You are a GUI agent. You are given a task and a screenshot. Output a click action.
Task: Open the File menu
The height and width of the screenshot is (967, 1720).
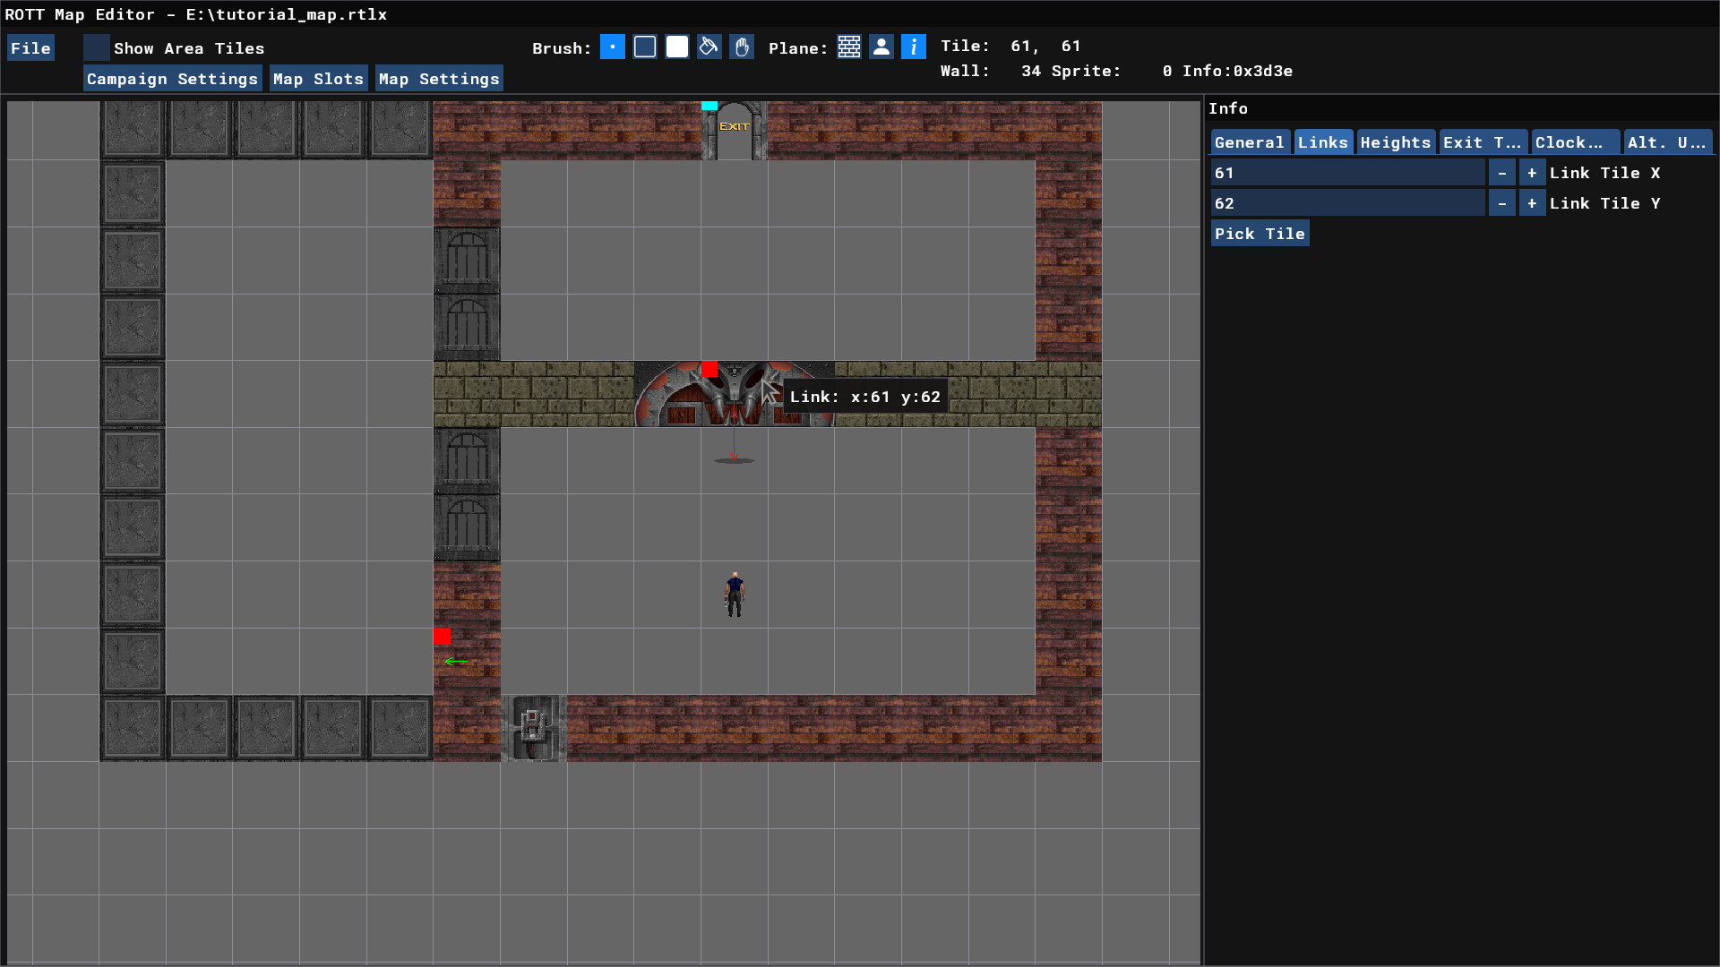(30, 48)
